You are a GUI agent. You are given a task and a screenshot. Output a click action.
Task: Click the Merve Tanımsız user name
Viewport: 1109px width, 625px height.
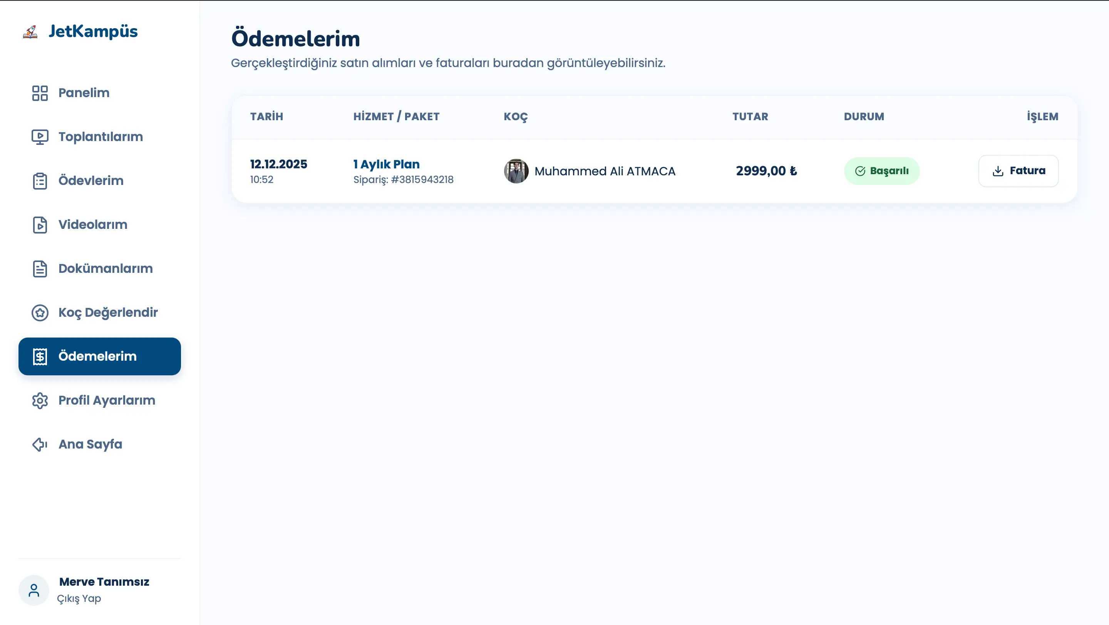(104, 582)
